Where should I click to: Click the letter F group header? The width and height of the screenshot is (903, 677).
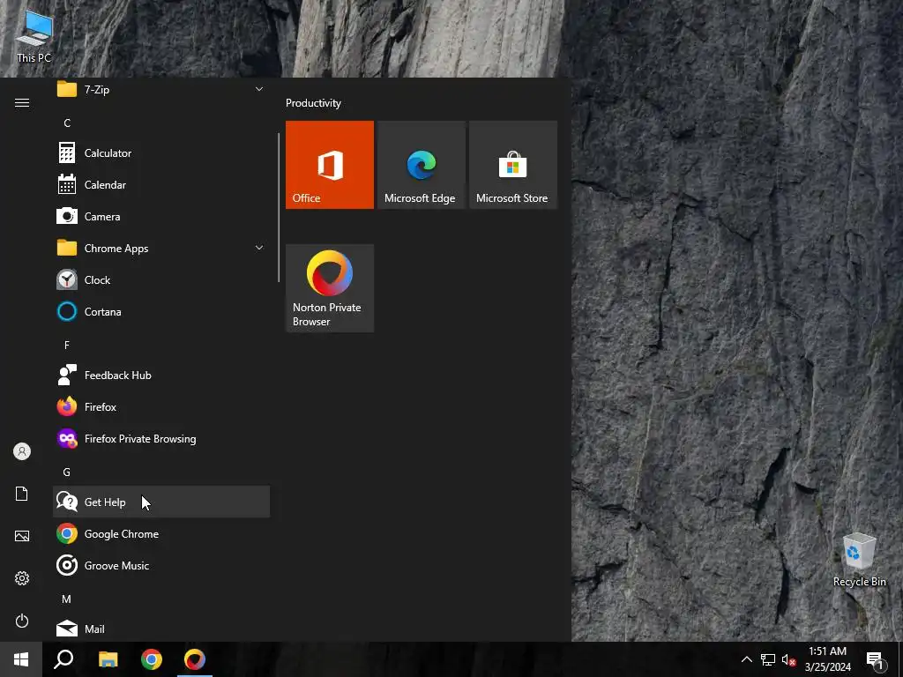tap(67, 345)
